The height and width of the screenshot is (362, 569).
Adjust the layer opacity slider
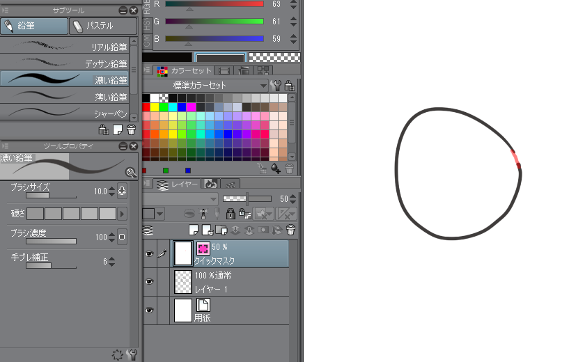pyautogui.click(x=247, y=199)
